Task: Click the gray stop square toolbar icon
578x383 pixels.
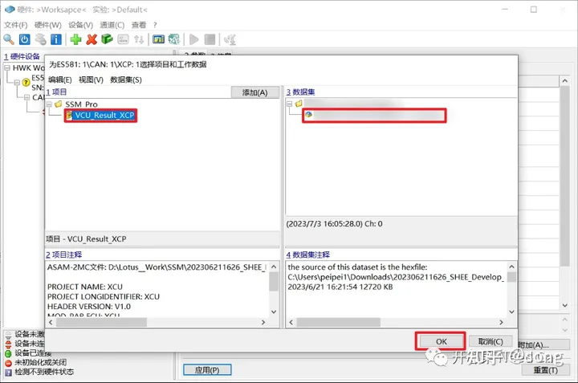Action: pyautogui.click(x=210, y=39)
